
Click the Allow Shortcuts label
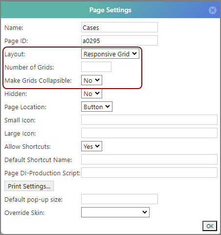coord(27,147)
